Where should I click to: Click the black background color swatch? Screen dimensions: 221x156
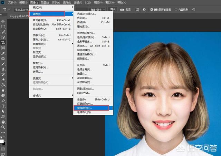[x=4, y=144]
